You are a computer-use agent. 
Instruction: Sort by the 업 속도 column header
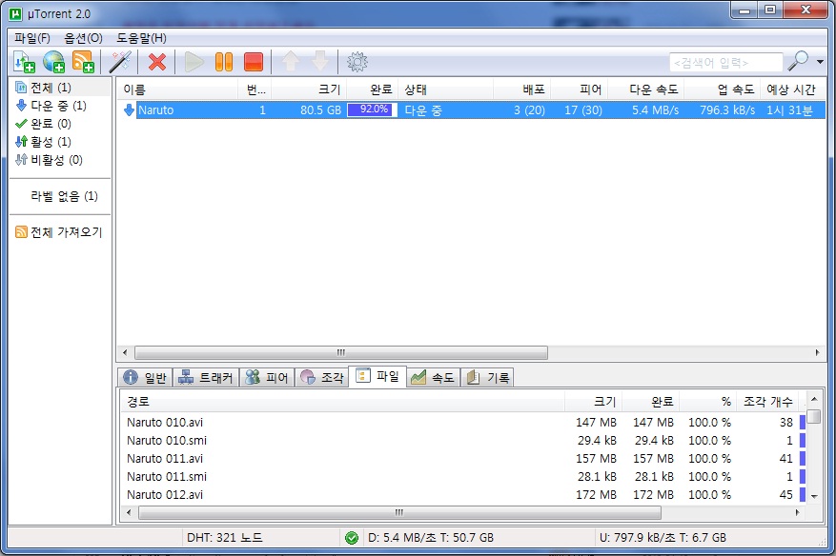(x=722, y=89)
